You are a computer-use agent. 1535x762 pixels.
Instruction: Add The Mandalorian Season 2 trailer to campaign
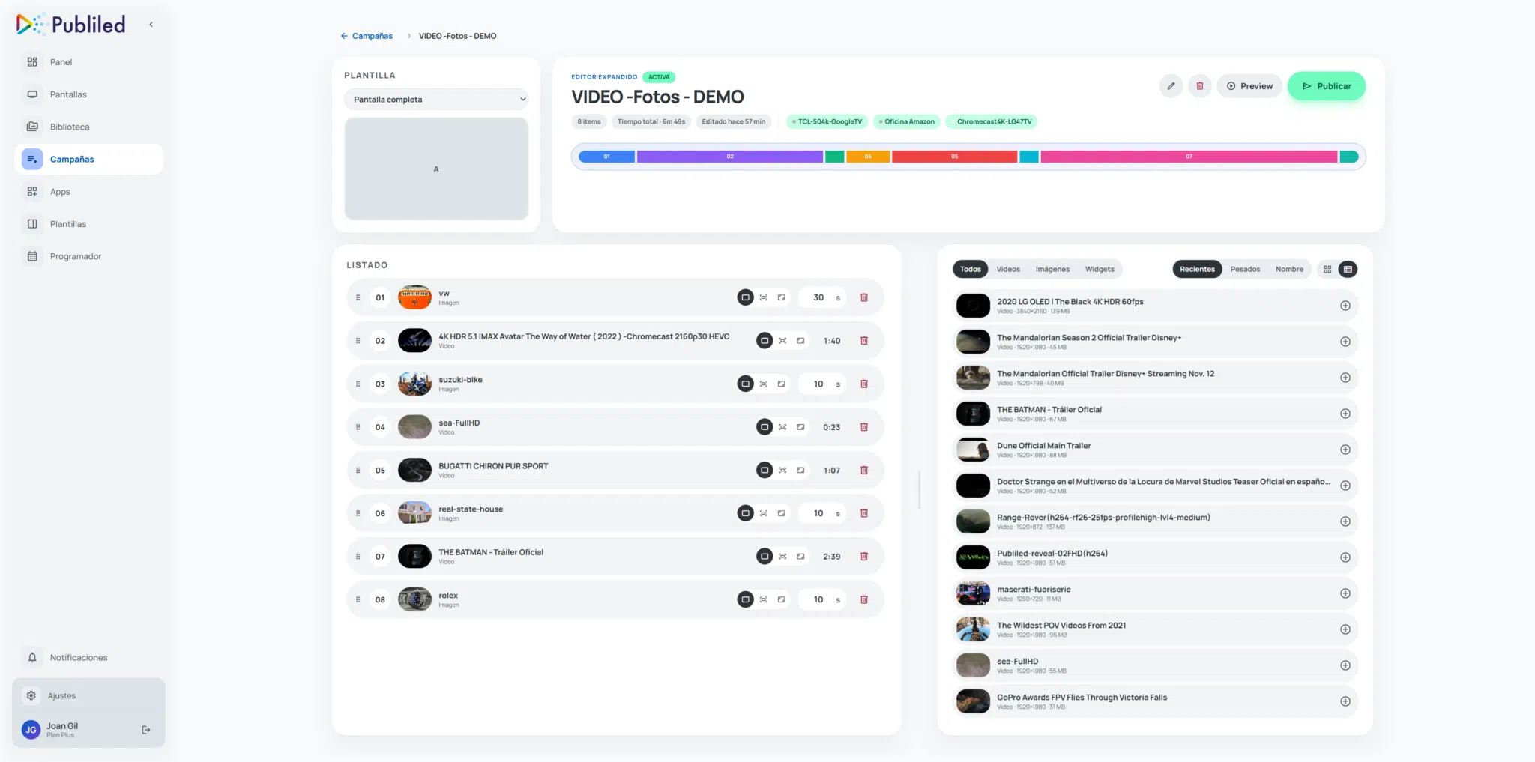coord(1345,342)
